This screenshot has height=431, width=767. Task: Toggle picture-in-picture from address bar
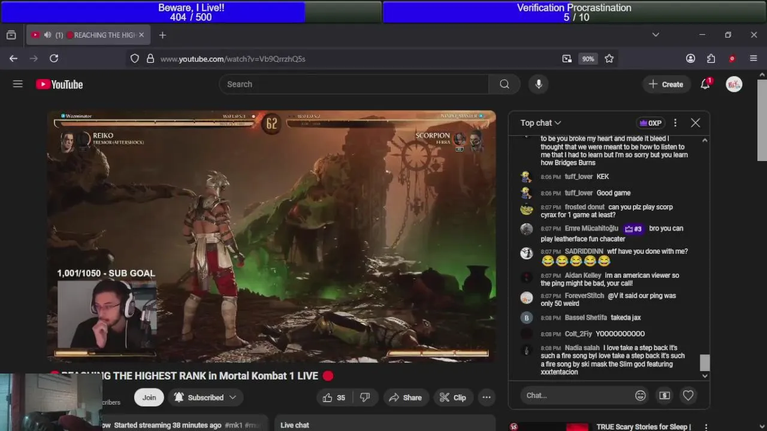[x=567, y=59]
